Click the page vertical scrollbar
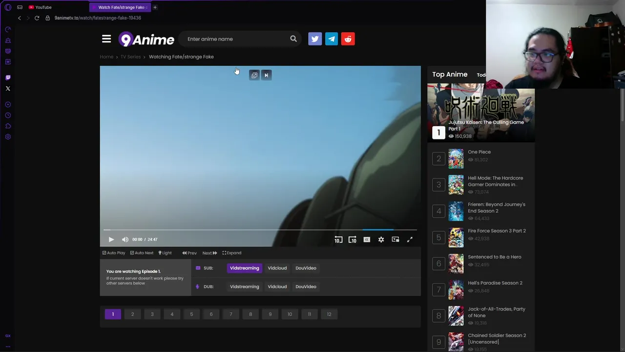This screenshot has width=625, height=352. (622, 105)
